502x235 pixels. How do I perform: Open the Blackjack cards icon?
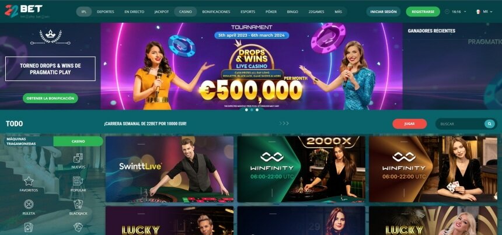78,204
